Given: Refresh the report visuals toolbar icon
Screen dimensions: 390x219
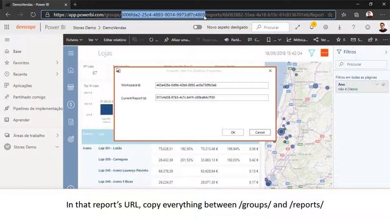Looking at the screenshot, I should point(151,40).
